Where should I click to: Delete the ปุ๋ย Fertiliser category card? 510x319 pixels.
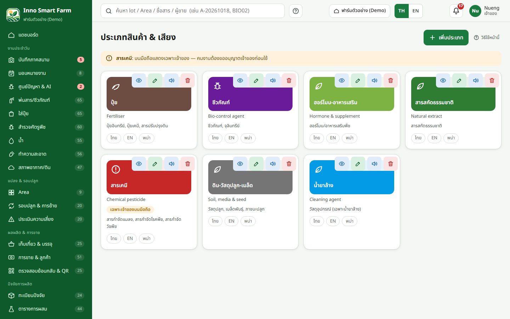point(188,80)
